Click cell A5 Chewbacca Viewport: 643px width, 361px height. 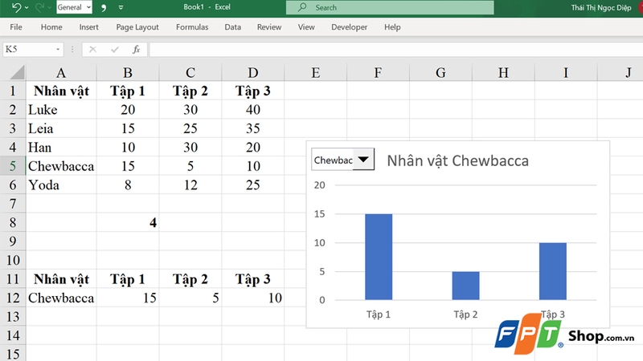click(x=62, y=166)
